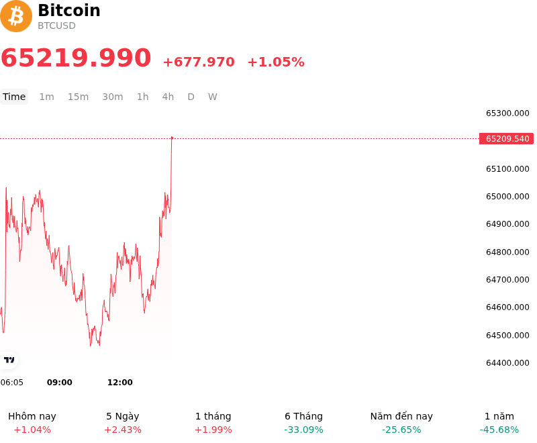The height and width of the screenshot is (443, 537).
Task: Select the Time chart interval tab
Action: point(14,97)
